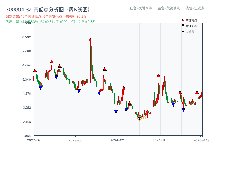
Task: Click the last blue low marker near 3.0 in 2025
Action: [183, 110]
